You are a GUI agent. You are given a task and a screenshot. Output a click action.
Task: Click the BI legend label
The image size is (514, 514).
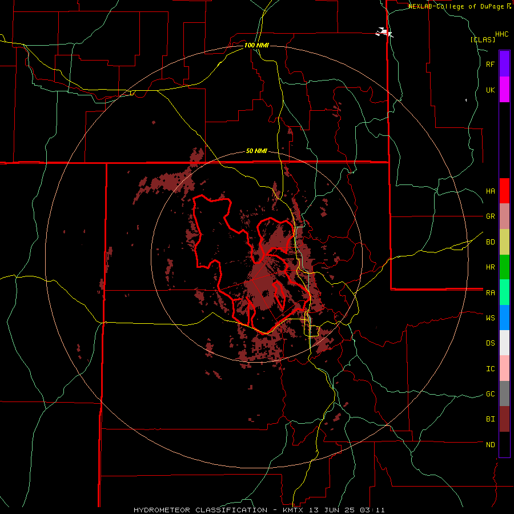pos(490,419)
